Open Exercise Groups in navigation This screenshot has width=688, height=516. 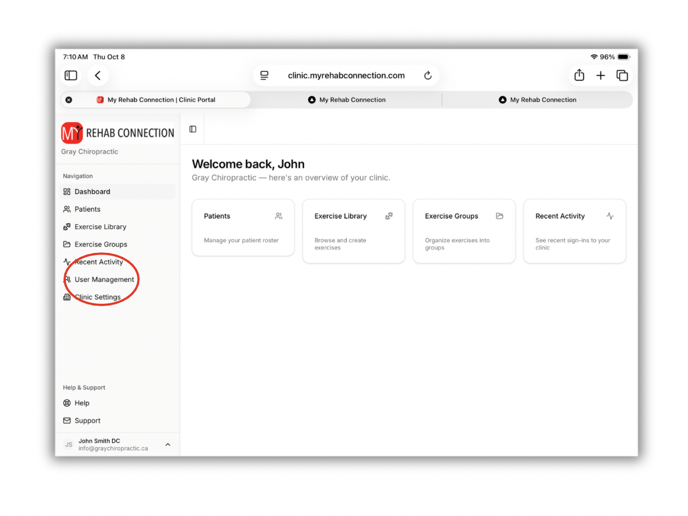tap(118, 244)
